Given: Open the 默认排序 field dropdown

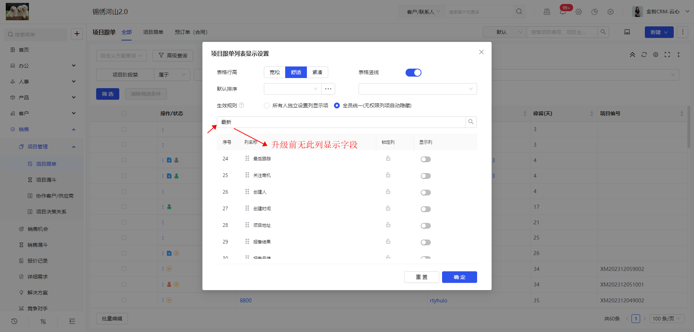Looking at the screenshot, I should coord(292,89).
